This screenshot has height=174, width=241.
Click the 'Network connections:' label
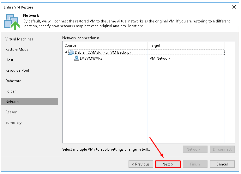point(81,38)
